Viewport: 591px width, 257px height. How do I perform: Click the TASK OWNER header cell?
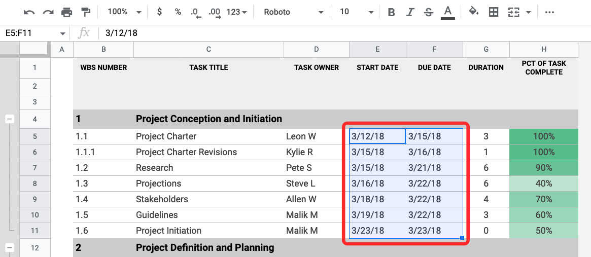316,68
